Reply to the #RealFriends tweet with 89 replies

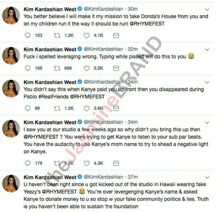click(x=28, y=108)
